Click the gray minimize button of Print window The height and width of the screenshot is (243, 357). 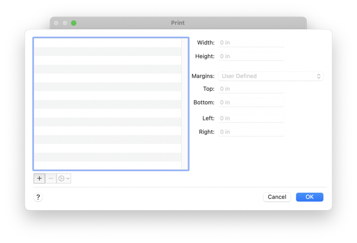pos(65,23)
